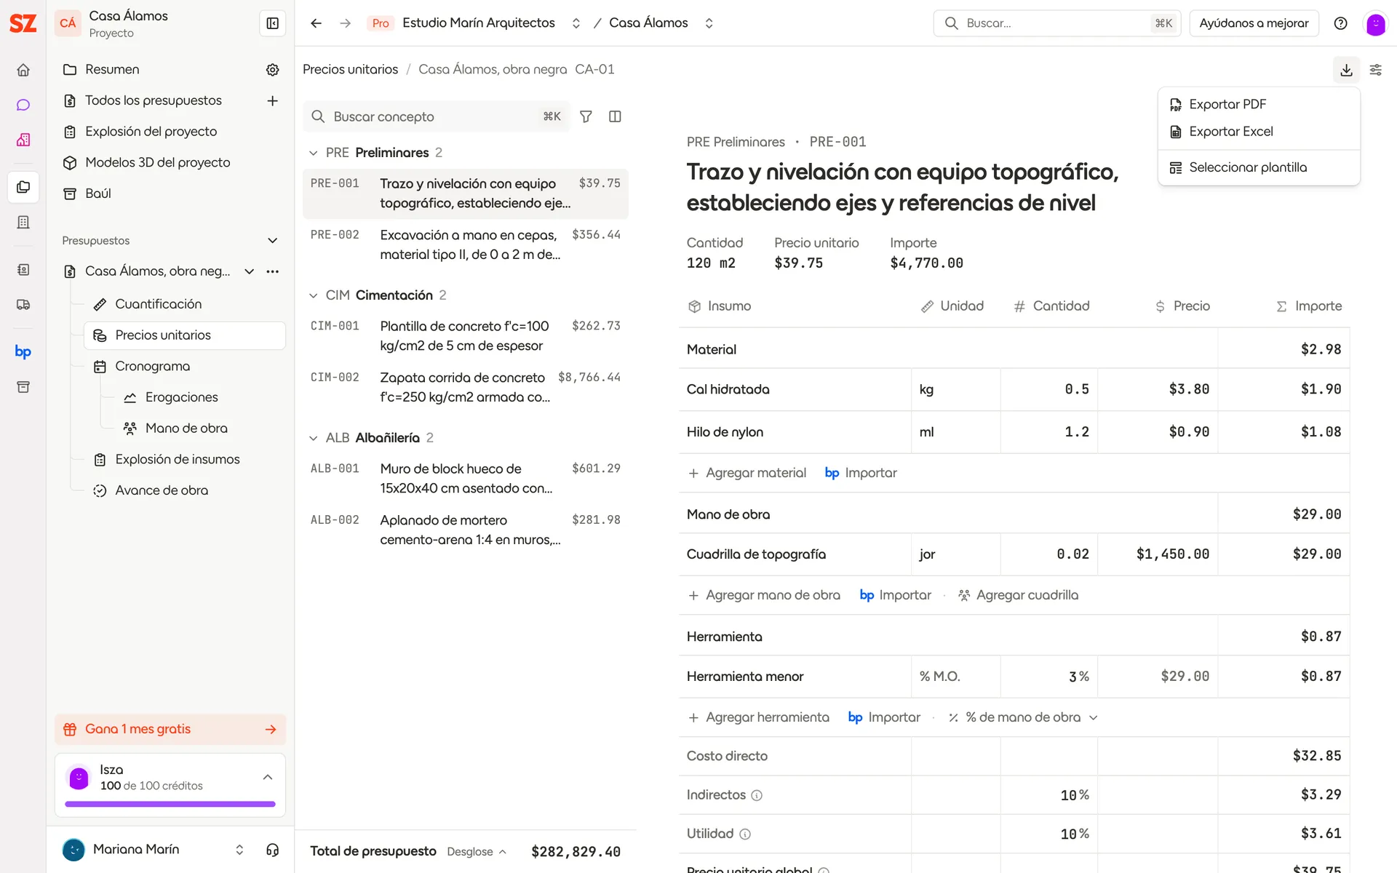The width and height of the screenshot is (1397, 873).
Task: Click Agregar cuadrilla button
Action: (1018, 595)
